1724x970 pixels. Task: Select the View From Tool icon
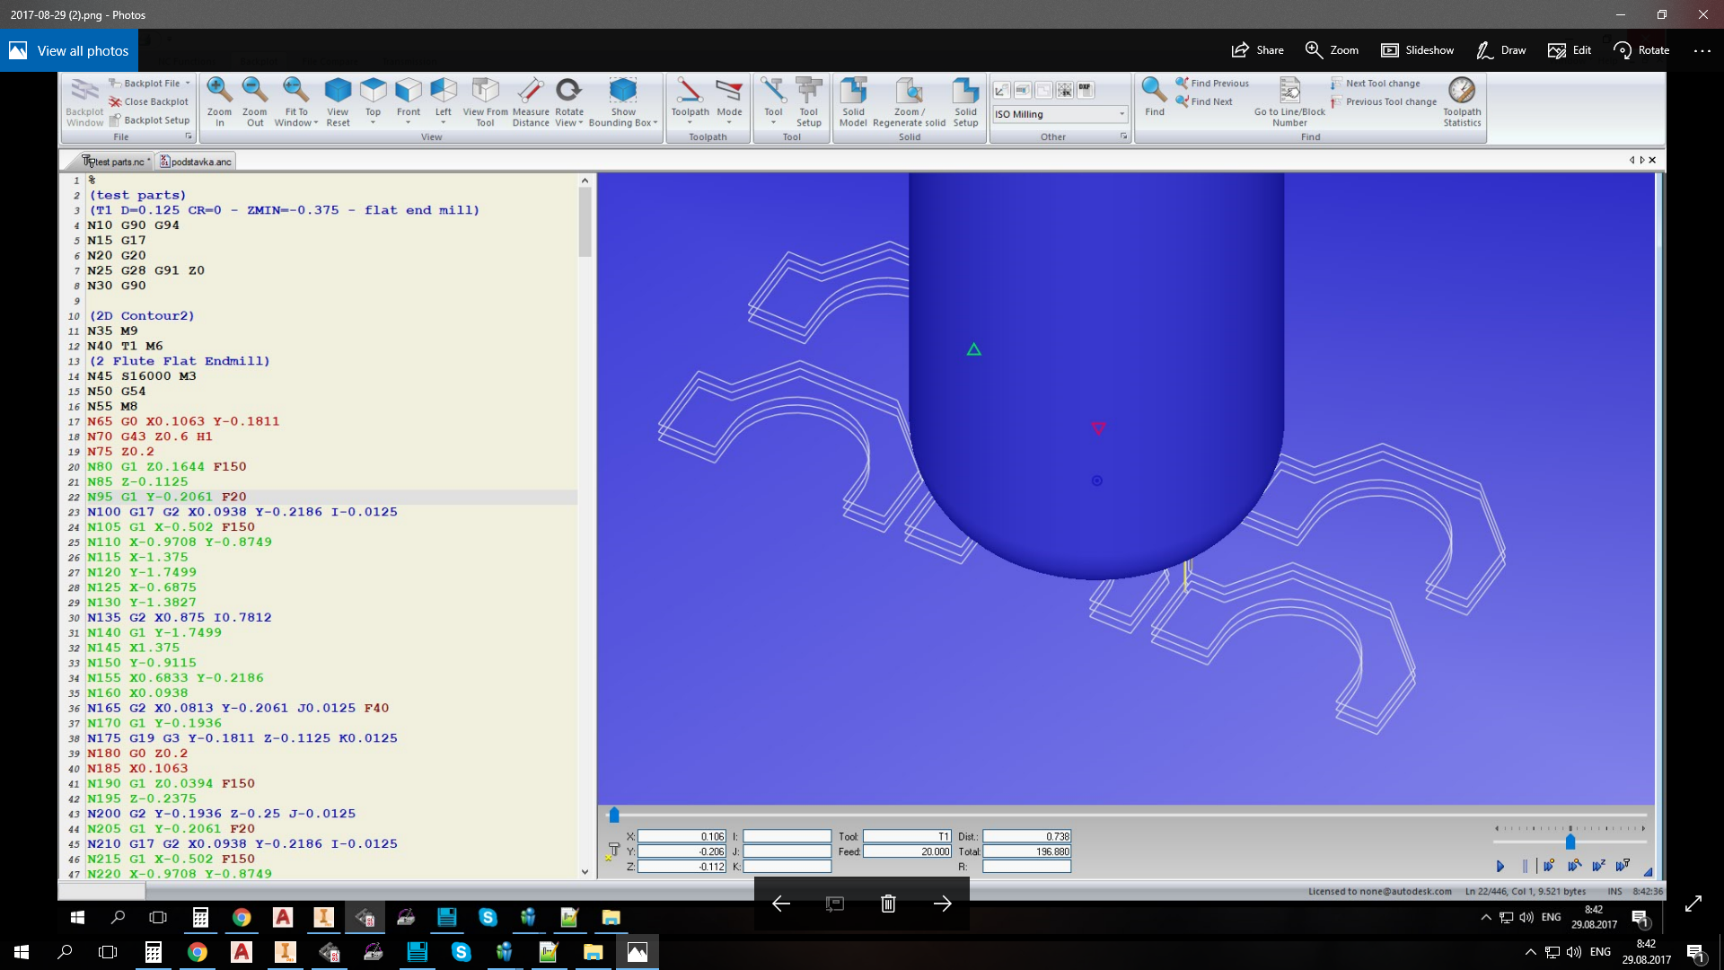485,90
